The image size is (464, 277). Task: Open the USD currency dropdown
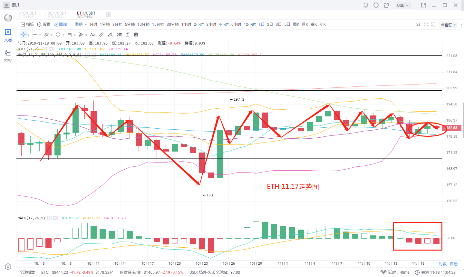[403, 5]
